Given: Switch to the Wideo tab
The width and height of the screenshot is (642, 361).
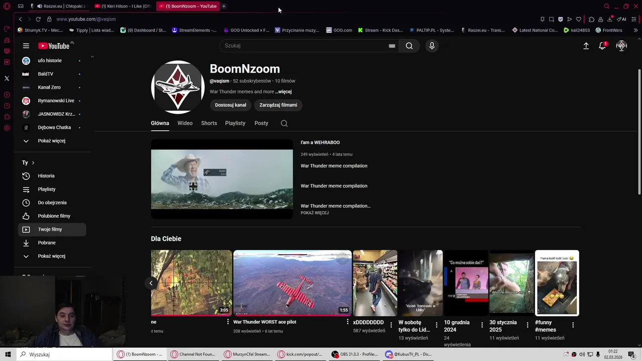Looking at the screenshot, I should 185,123.
